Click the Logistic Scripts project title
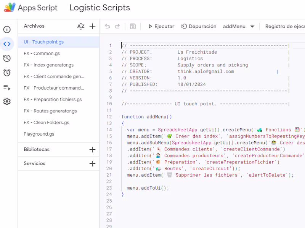The image size is (305, 228). pyautogui.click(x=100, y=8)
